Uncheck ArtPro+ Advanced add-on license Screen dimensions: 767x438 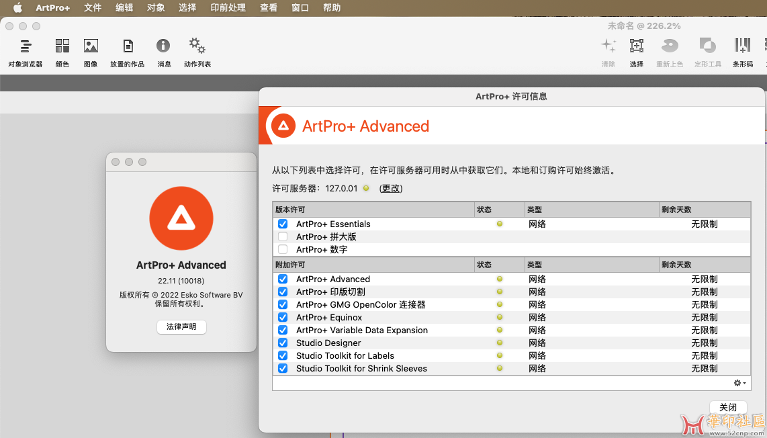[x=283, y=279]
